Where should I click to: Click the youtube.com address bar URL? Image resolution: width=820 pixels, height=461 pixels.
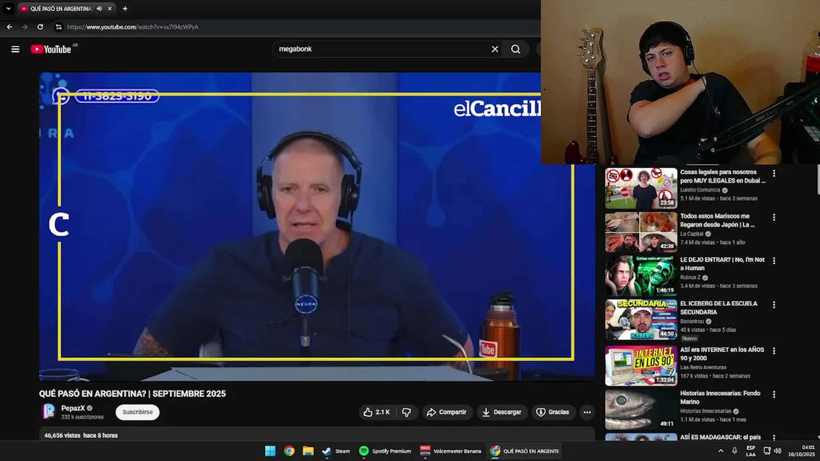(133, 27)
